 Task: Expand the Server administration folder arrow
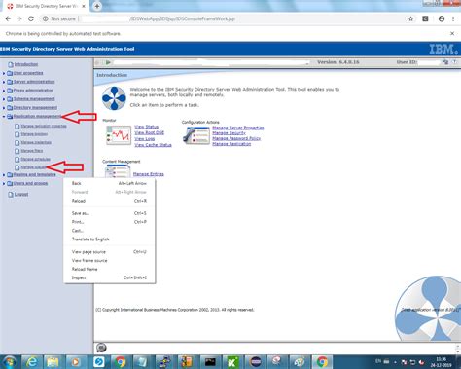coord(4,82)
